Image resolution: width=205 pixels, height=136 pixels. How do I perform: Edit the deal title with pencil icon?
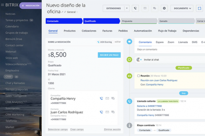pos(63,12)
